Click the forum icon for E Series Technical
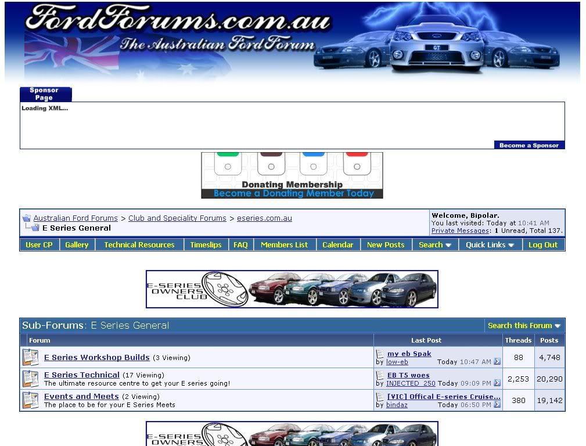Screen dimensions: 586x446 [x=30, y=379]
